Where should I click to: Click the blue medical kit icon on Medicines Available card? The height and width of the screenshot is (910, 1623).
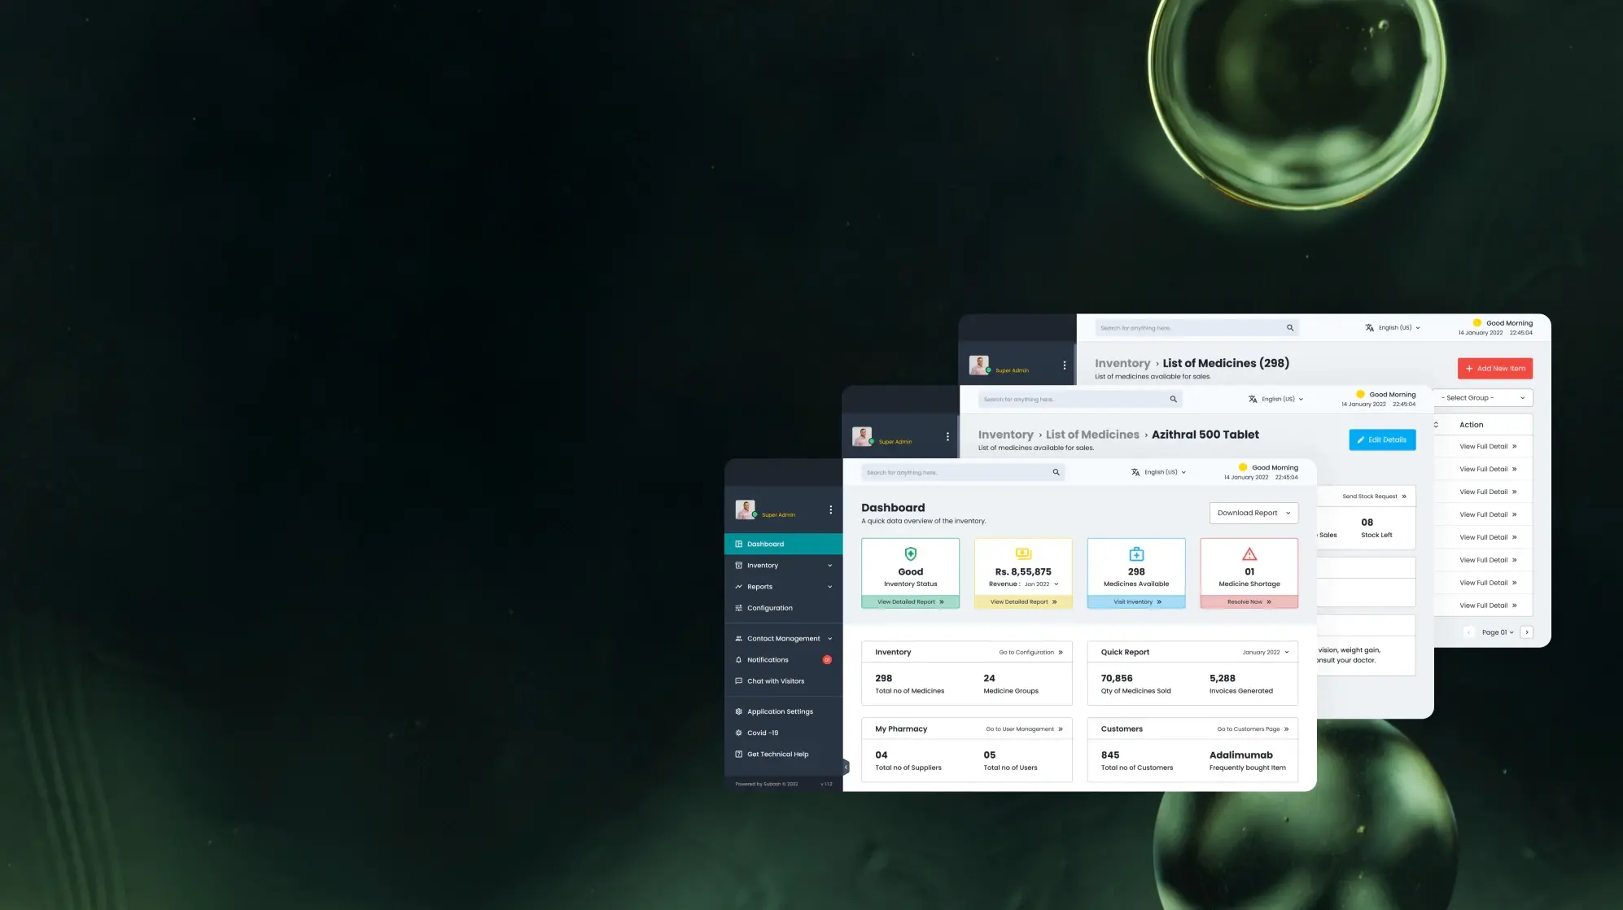tap(1136, 553)
